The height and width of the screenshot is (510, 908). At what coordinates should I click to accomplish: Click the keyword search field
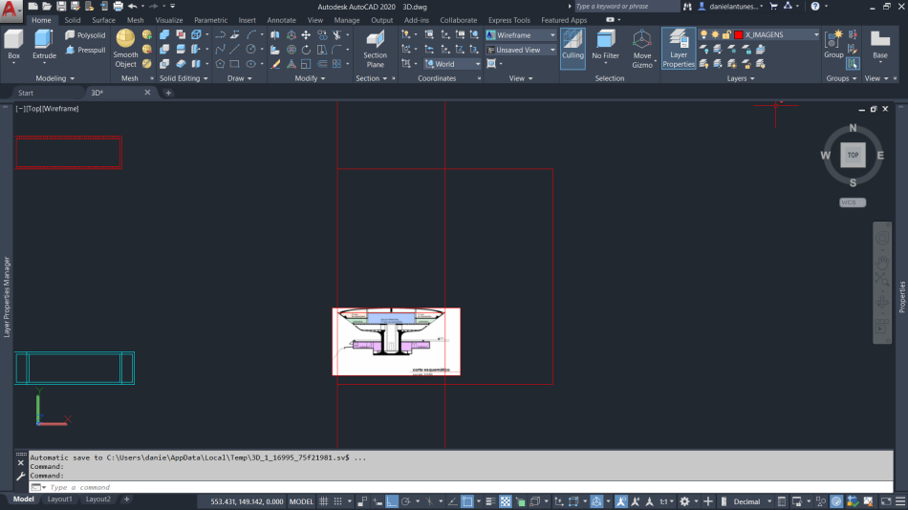point(627,7)
